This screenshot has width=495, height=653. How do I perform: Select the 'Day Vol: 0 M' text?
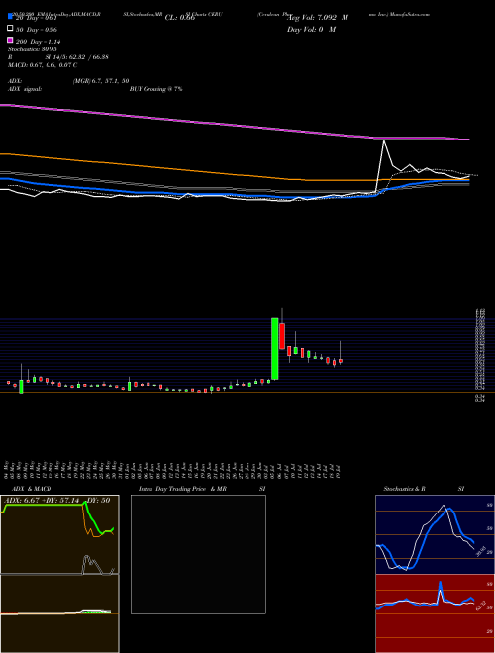[x=311, y=29]
